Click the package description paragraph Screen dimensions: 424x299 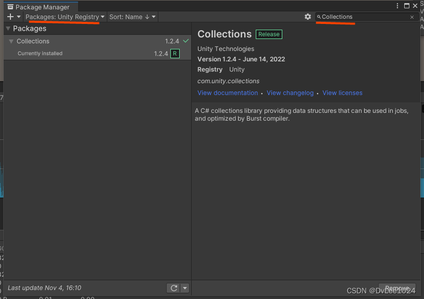click(x=302, y=115)
